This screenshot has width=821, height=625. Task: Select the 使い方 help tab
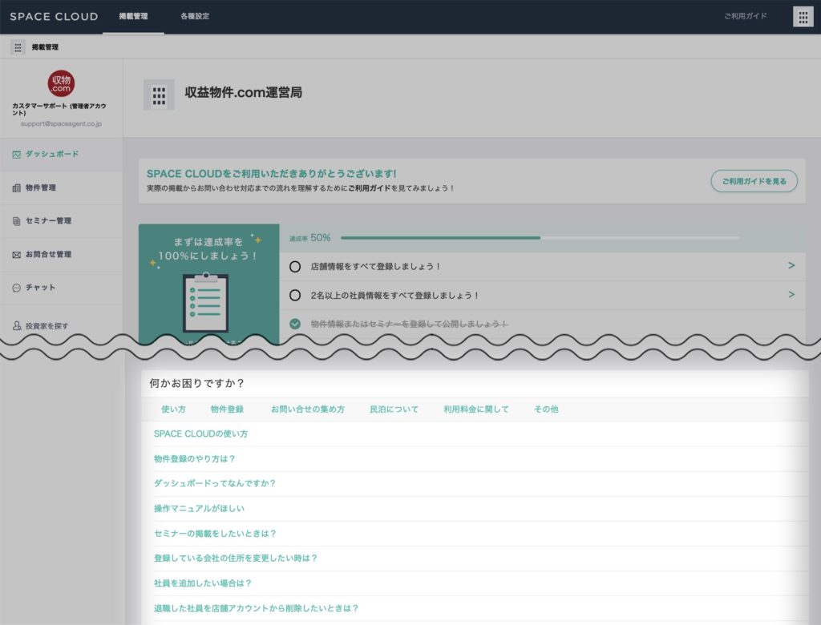(x=173, y=409)
